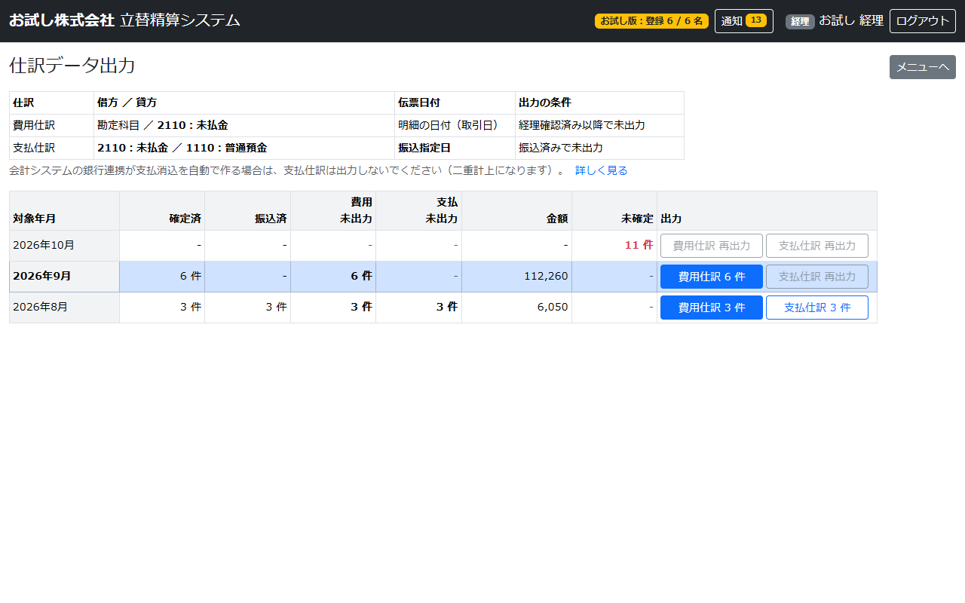Screen dimensions: 965x603
Task: Open the 詳しく見る link
Action: (x=601, y=170)
